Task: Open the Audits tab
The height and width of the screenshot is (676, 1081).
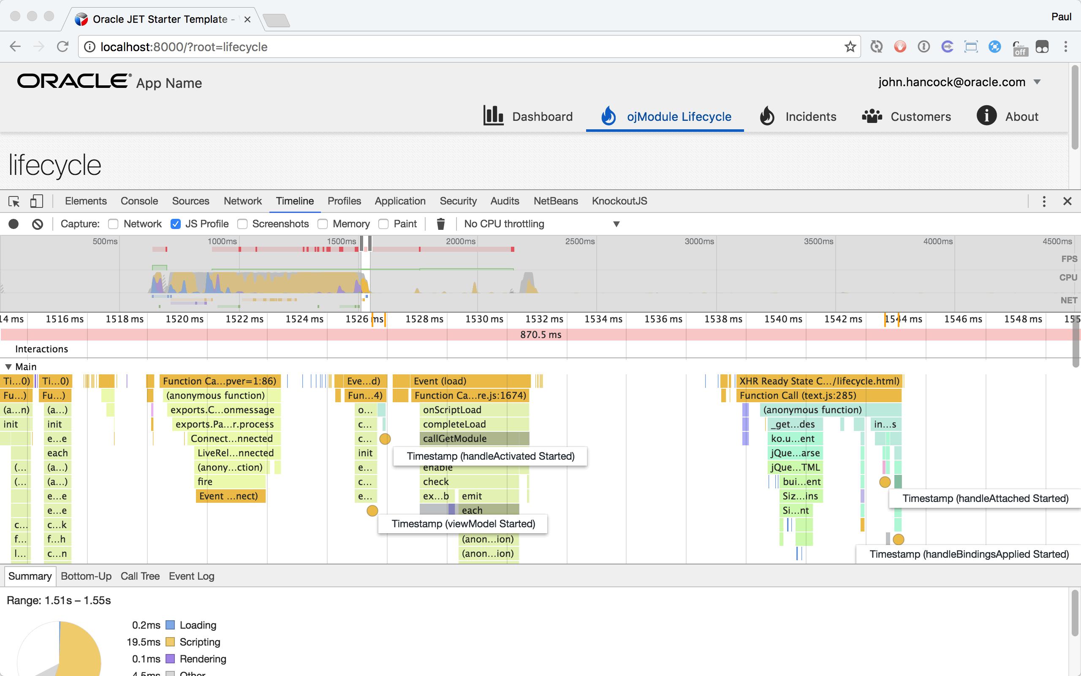Action: tap(504, 201)
